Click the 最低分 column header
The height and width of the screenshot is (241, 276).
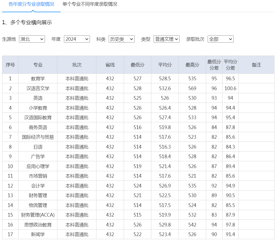tap(137, 65)
